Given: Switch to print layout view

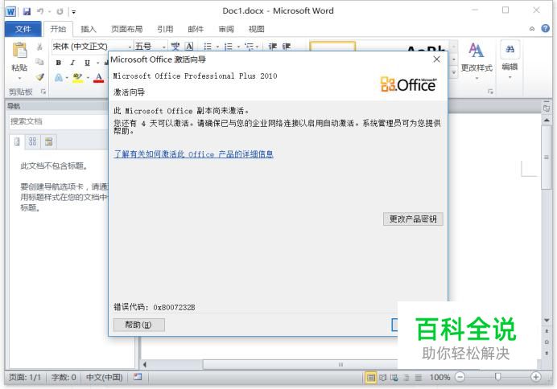Looking at the screenshot, I should (370, 378).
